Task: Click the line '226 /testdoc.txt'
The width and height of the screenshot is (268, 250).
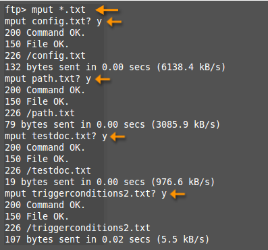Action: click(48, 170)
